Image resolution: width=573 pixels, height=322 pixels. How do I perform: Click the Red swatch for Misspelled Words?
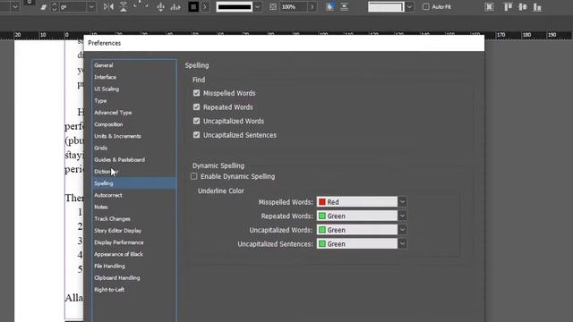(322, 202)
